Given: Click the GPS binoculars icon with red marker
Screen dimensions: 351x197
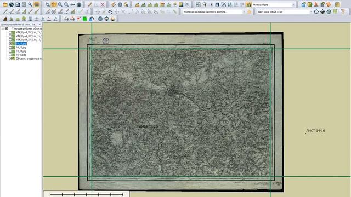Looking at the screenshot, I should (x=72, y=19).
